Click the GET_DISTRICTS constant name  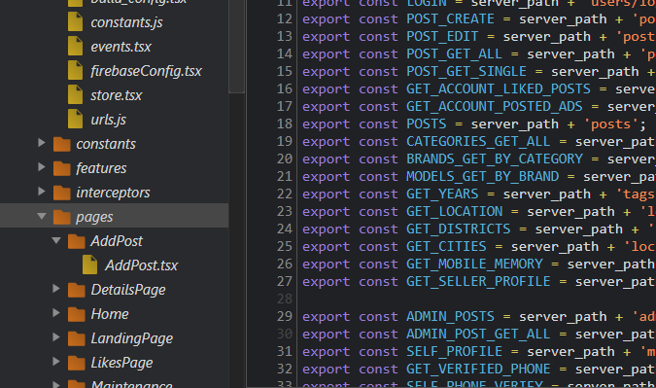[x=458, y=229]
